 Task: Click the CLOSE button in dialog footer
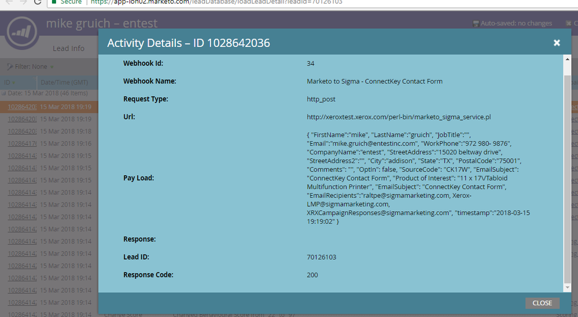point(542,303)
